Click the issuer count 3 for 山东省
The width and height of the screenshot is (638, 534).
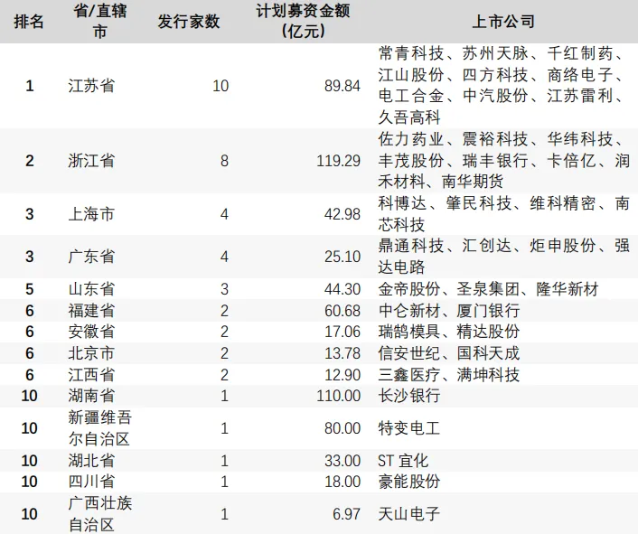(224, 289)
